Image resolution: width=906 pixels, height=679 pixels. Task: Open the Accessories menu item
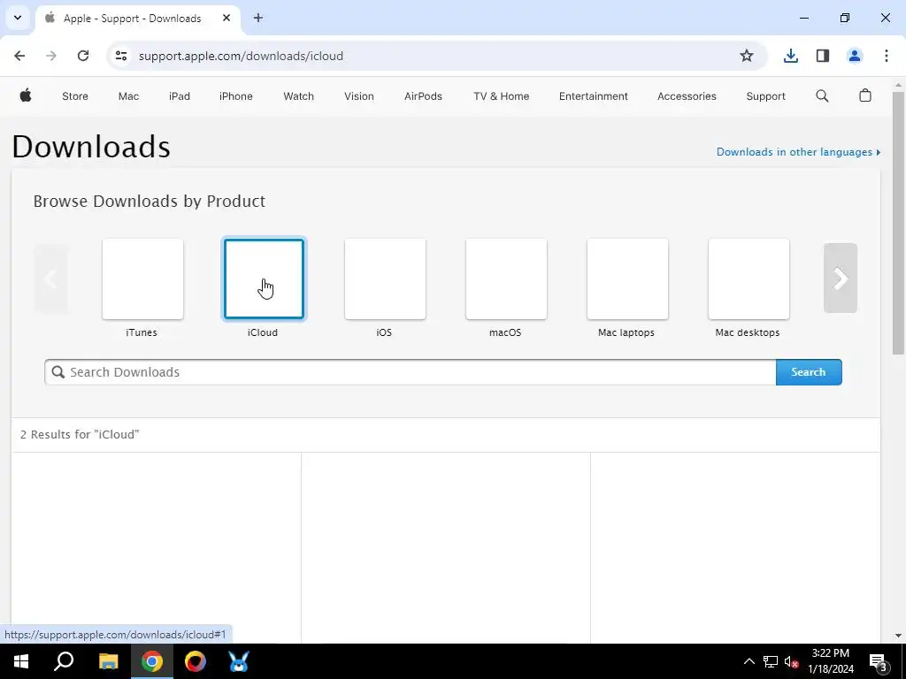[687, 96]
